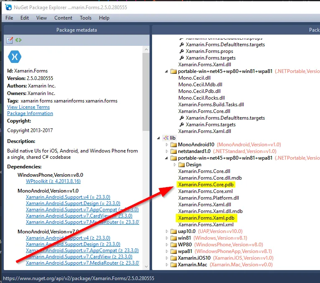Select Xamarin.Forms.Xaml.dll.mdb file
Image resolution: width=320 pixels, height=283 pixels.
[211, 211]
